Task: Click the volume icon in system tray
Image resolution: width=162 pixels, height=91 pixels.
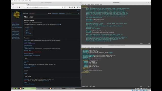Action: 142,88
